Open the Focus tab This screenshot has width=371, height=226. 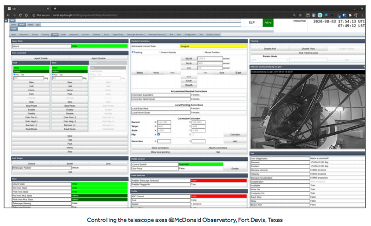pyautogui.click(x=106, y=35)
